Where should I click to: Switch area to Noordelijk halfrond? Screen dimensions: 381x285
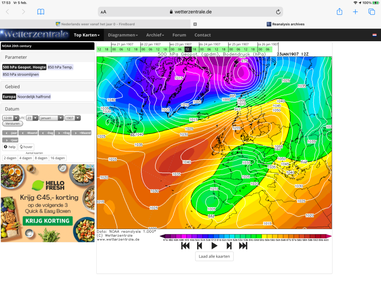point(34,97)
